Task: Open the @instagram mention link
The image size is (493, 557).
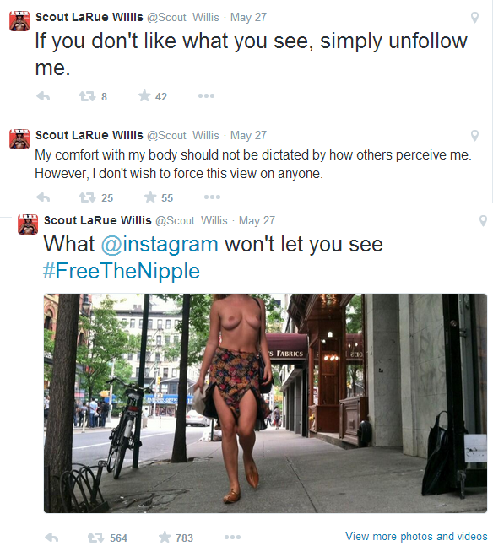Action: pyautogui.click(x=160, y=245)
